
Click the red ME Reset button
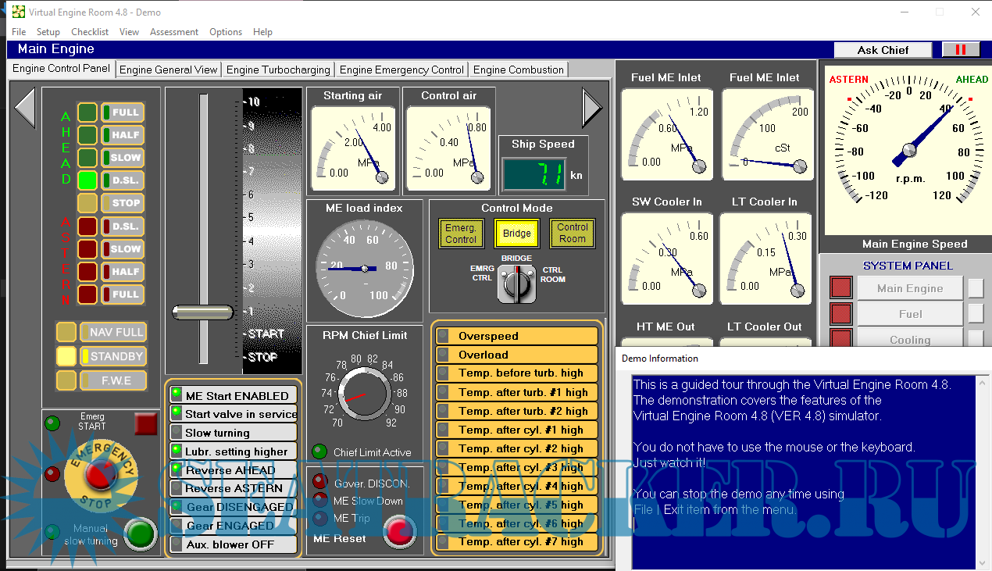400,533
